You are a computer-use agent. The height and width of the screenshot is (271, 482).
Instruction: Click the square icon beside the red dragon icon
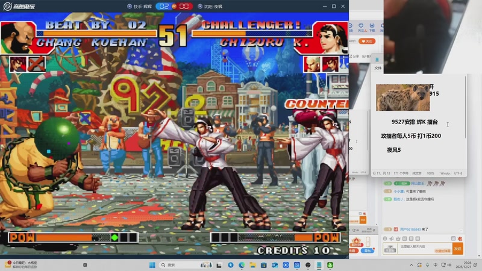(453, 238)
